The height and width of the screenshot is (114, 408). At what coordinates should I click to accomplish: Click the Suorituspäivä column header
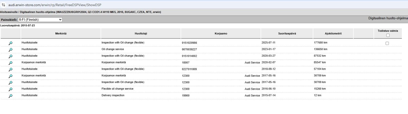click(287, 33)
